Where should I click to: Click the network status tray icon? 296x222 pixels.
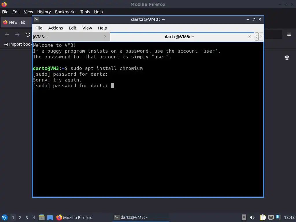point(271,217)
